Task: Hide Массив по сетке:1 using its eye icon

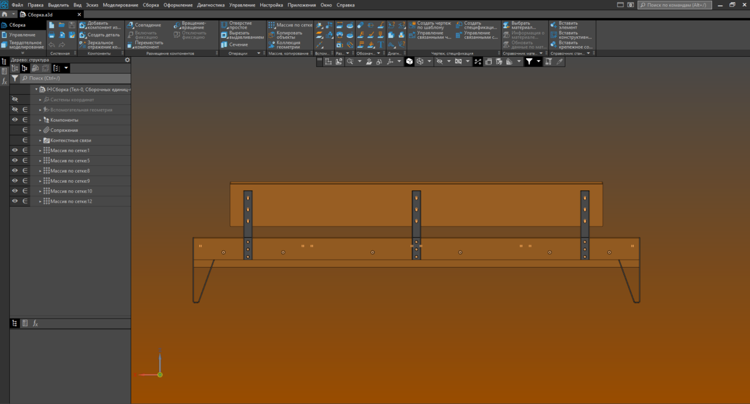Action: (x=15, y=150)
